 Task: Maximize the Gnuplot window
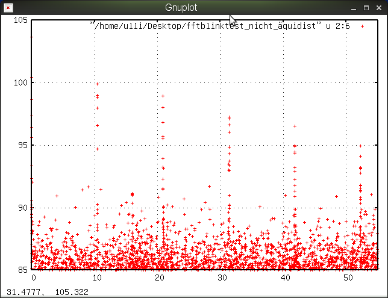click(x=366, y=8)
